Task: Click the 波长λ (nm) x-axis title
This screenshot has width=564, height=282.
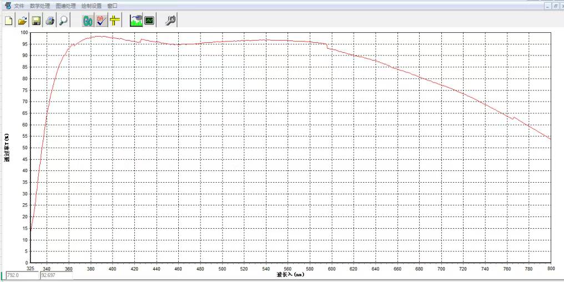Action: (291, 275)
